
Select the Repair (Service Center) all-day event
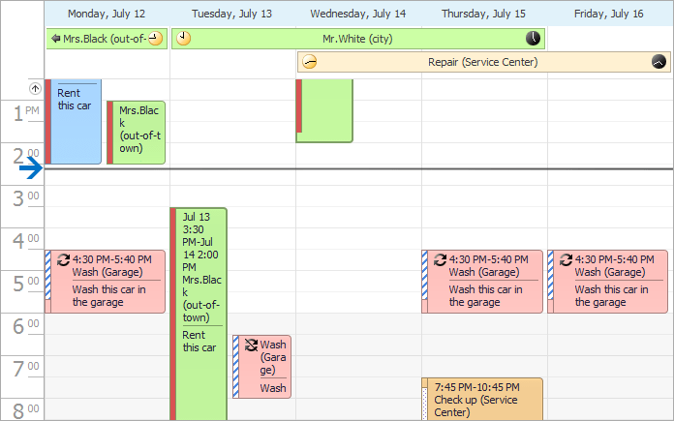482,62
